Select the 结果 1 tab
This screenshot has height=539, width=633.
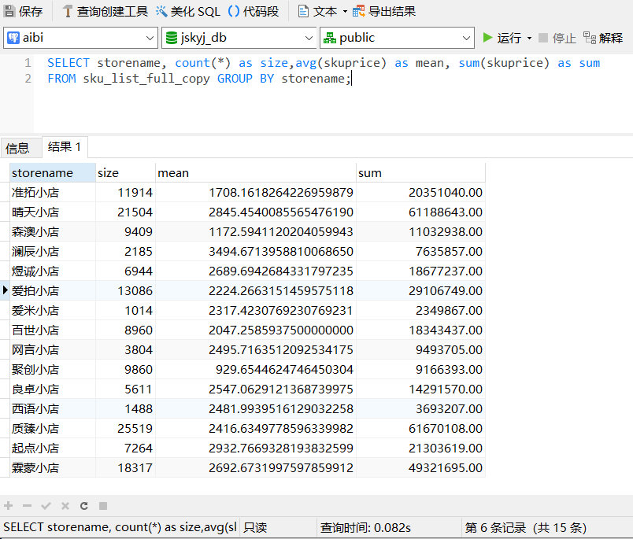[x=65, y=147]
